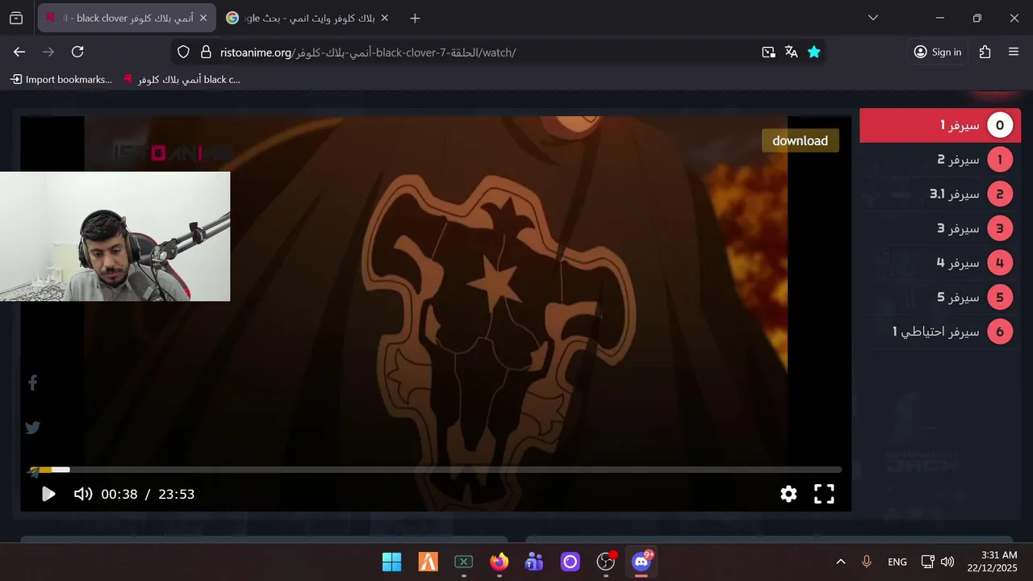Translate this page icon
This screenshot has width=1033, height=581.
click(x=791, y=52)
